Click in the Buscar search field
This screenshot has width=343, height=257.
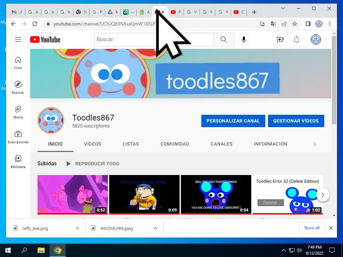tap(153, 39)
